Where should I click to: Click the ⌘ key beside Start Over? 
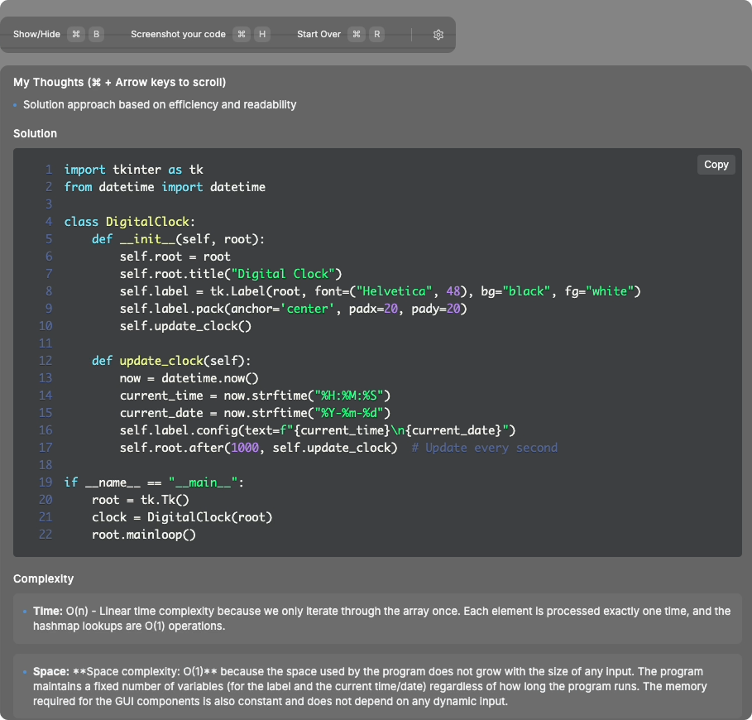click(357, 35)
